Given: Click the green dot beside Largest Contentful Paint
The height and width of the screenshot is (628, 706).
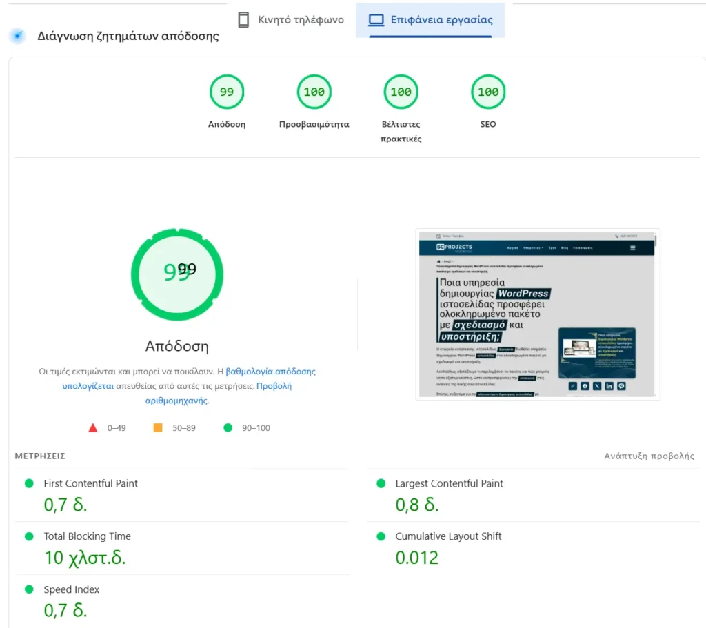Looking at the screenshot, I should pos(380,483).
